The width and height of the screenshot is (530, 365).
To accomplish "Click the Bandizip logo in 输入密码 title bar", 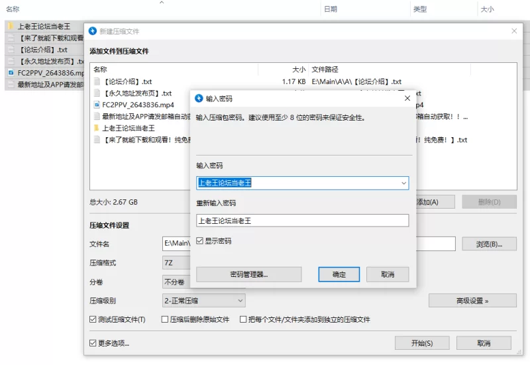I will click(x=199, y=98).
